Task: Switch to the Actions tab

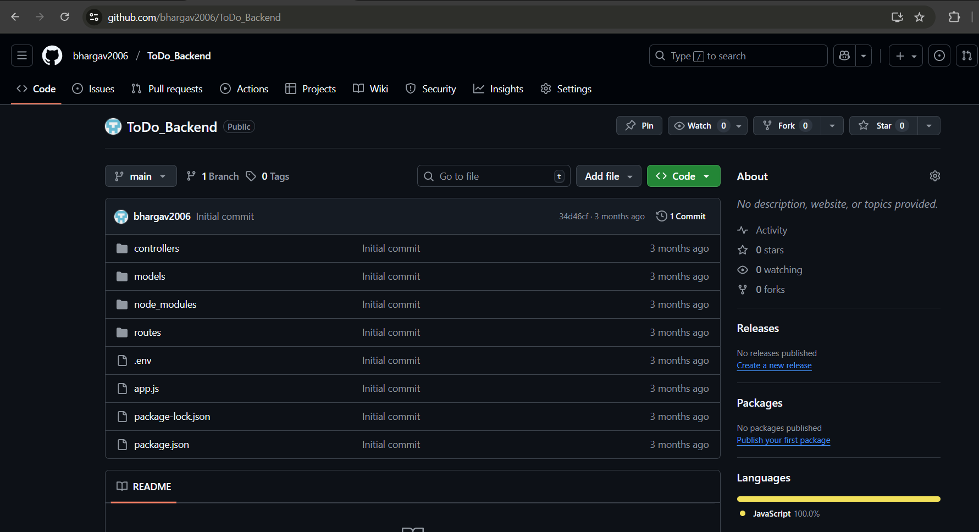Action: tap(244, 89)
